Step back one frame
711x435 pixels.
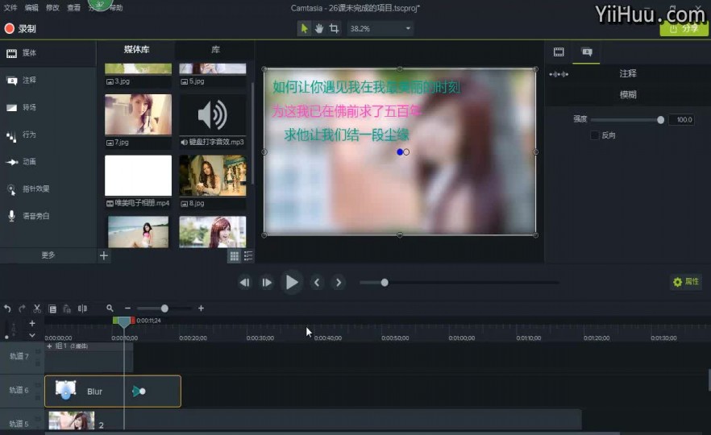point(244,283)
